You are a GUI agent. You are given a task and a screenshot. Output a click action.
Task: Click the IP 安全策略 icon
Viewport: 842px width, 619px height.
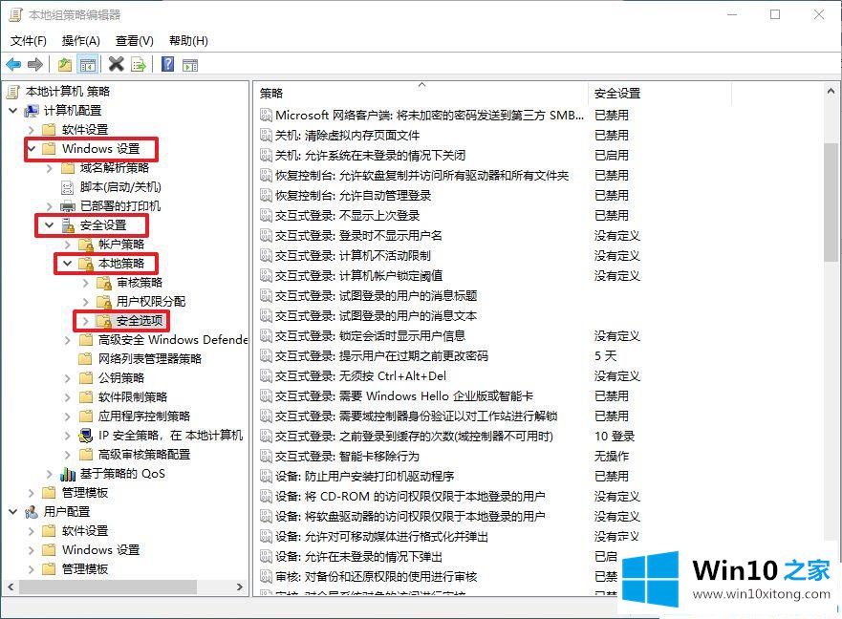tap(86, 435)
